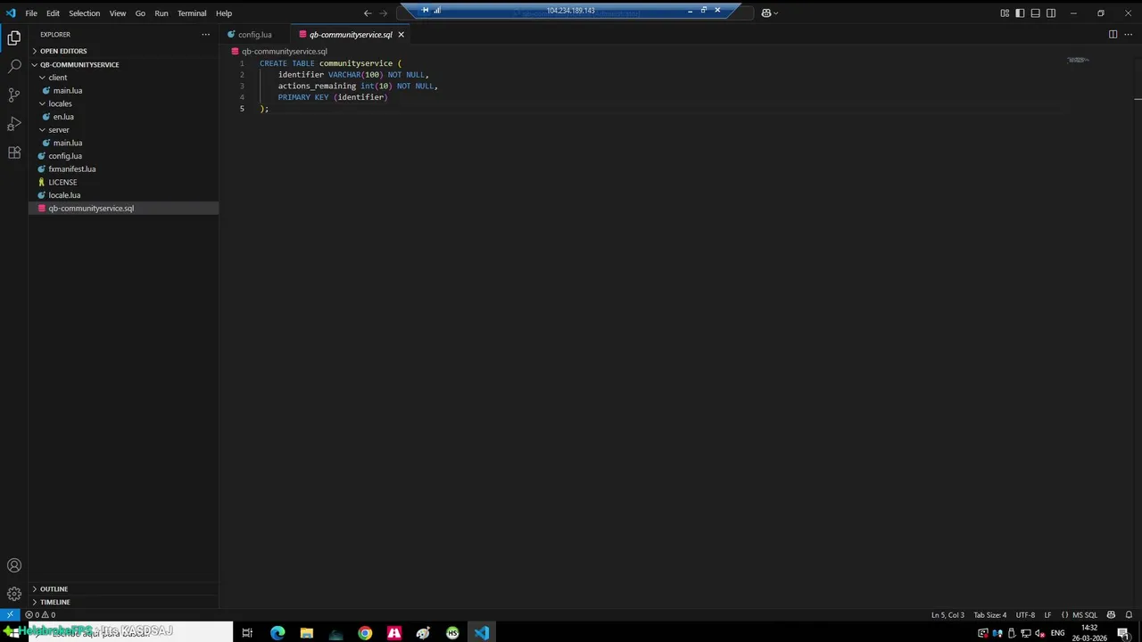Viewport: 1142px width, 642px height.
Task: Open the Run menu
Action: coord(161,13)
